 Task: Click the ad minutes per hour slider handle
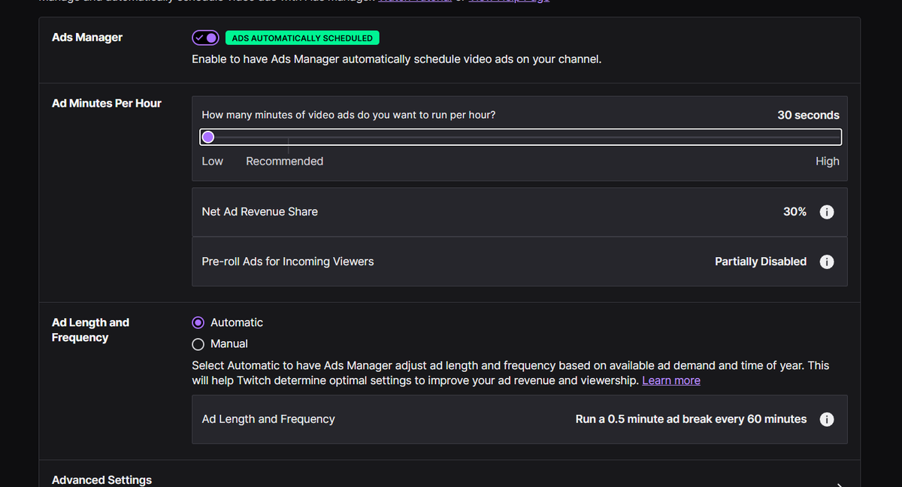[x=208, y=137]
